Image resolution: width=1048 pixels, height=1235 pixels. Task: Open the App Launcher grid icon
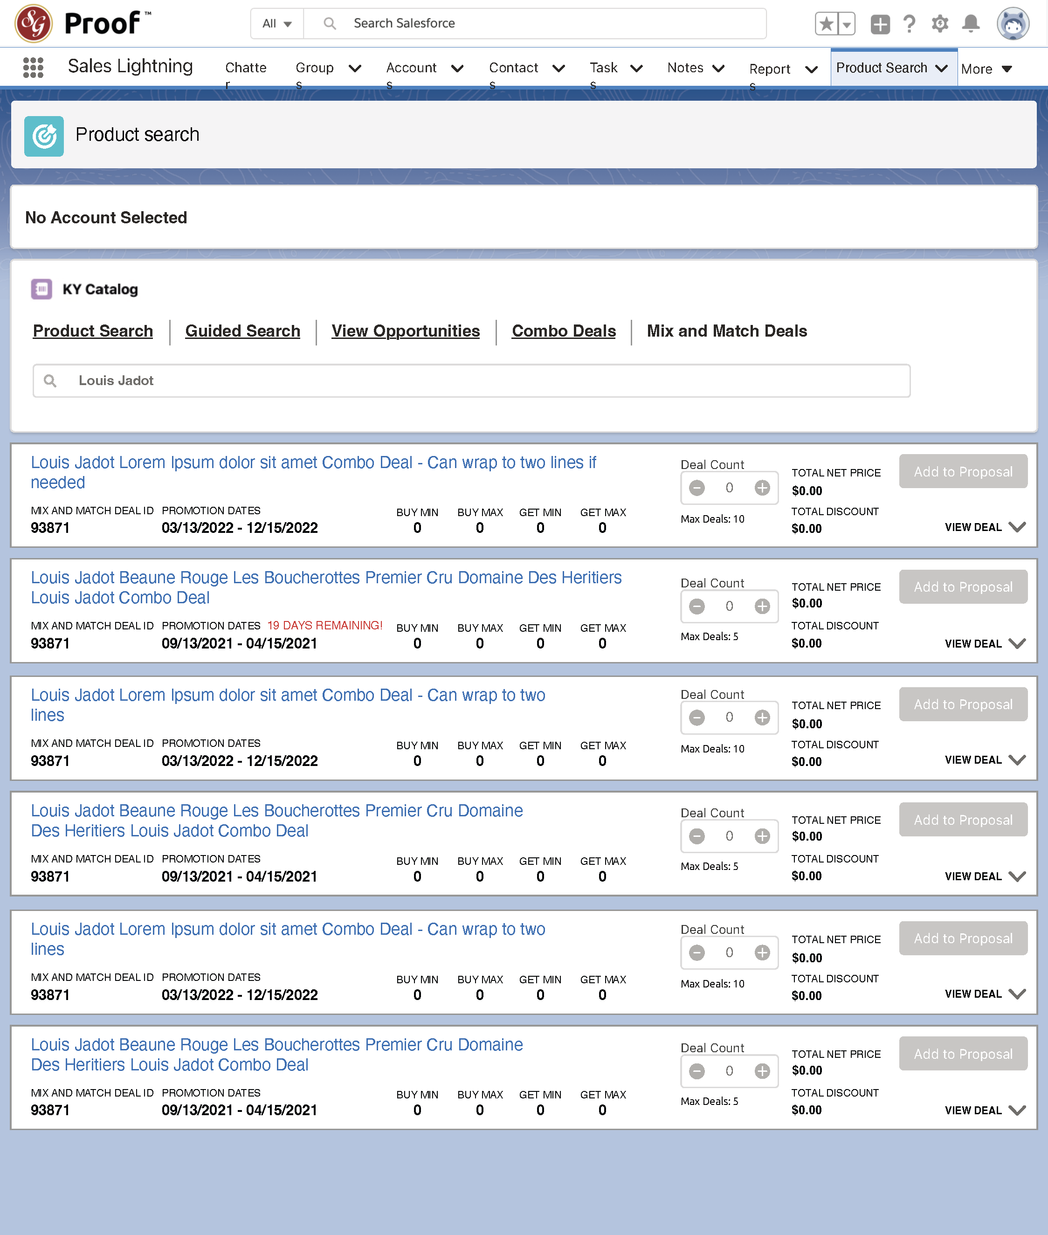click(33, 68)
